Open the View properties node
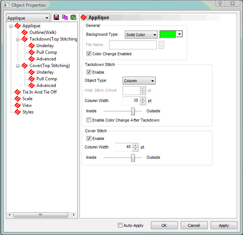Image resolution: width=243 pixels, height=235 pixels. click(x=27, y=105)
